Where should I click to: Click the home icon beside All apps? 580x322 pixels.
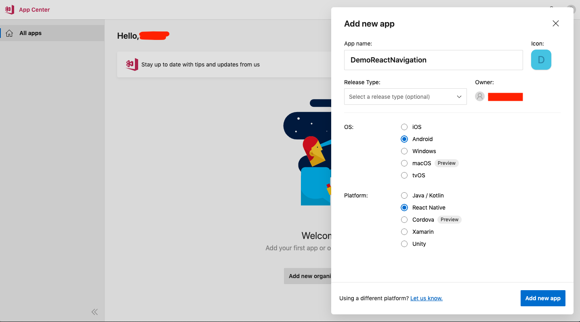(x=9, y=33)
